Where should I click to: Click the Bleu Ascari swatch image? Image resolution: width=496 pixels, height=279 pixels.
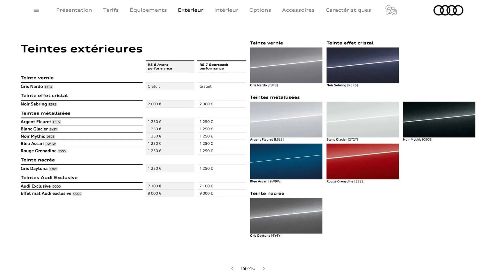point(286,161)
